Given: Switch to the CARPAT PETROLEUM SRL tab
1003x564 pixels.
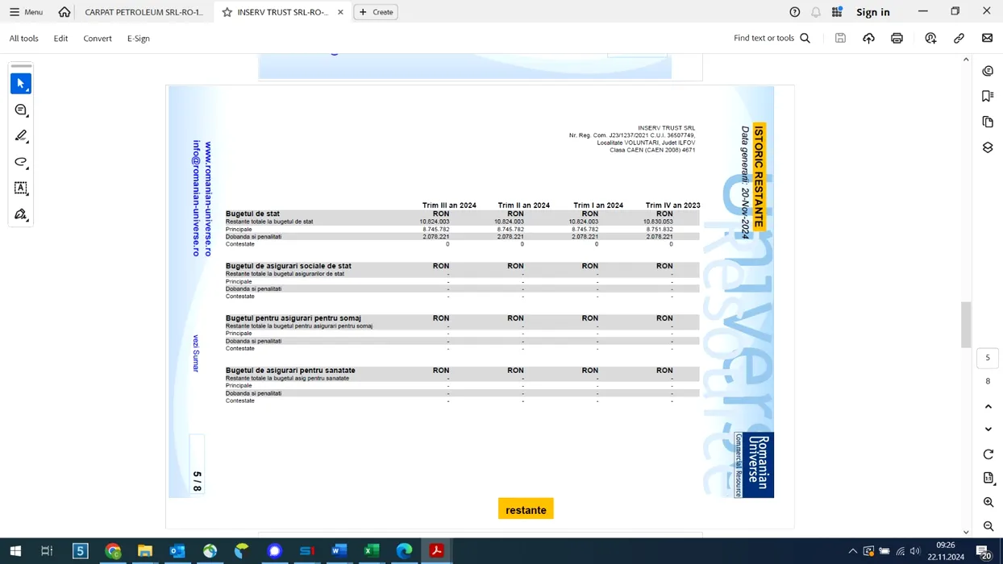Looking at the screenshot, I should pos(144,12).
